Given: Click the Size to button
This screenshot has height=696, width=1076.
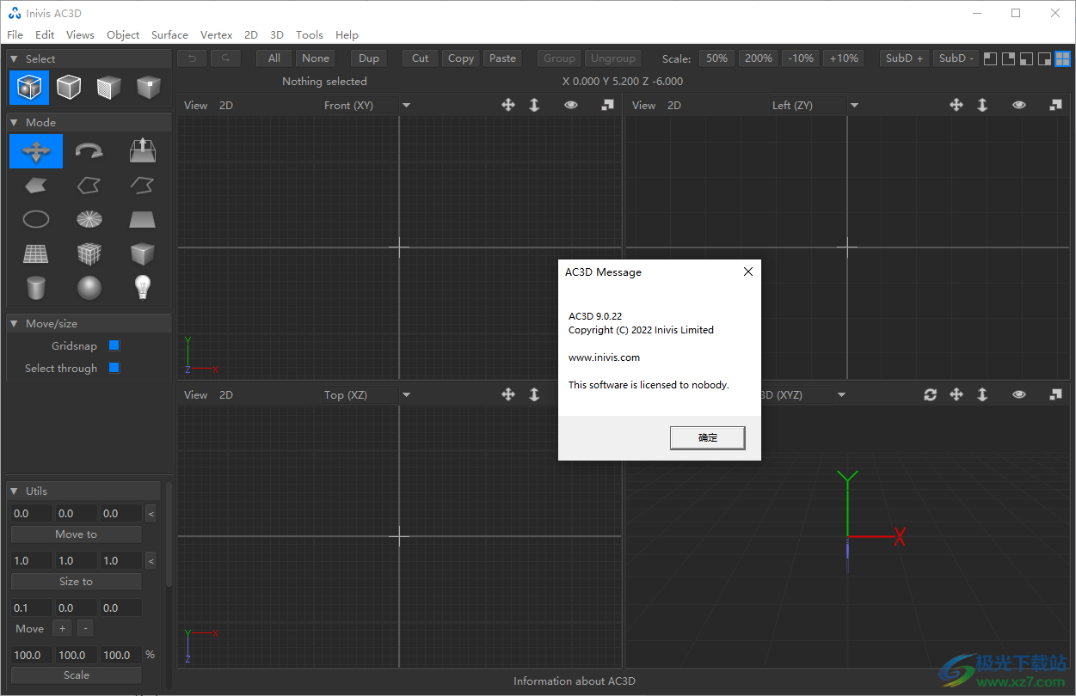Looking at the screenshot, I should (76, 582).
